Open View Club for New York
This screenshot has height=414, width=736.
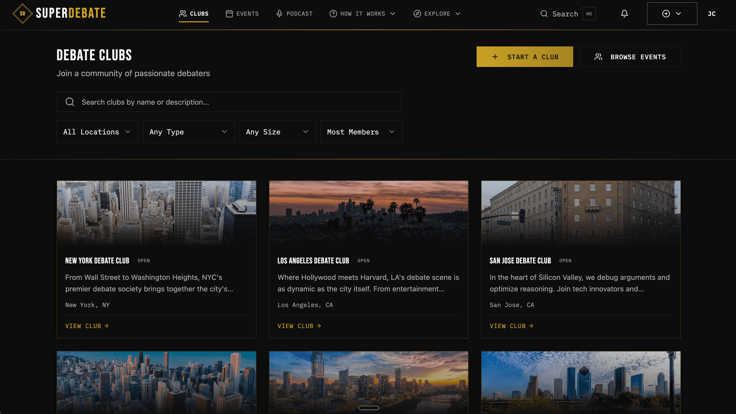(87, 326)
